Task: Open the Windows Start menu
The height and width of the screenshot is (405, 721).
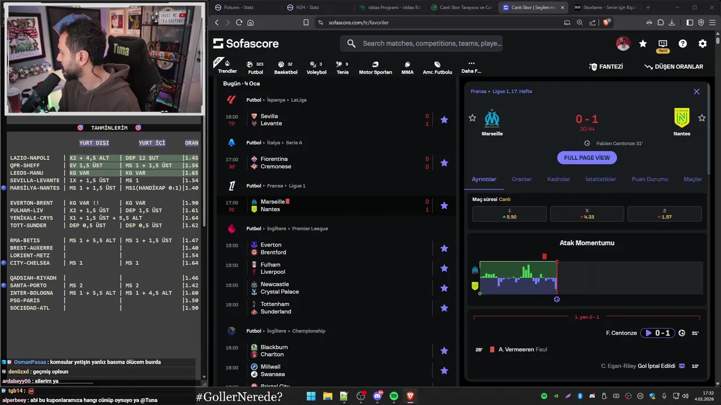Action: [x=311, y=396]
